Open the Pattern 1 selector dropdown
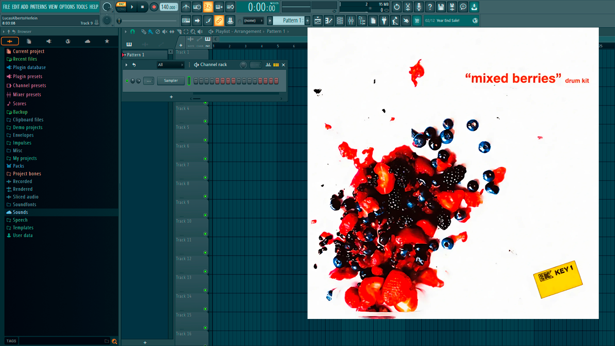The image size is (615, 346). point(289,20)
